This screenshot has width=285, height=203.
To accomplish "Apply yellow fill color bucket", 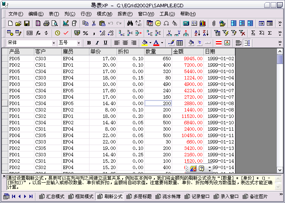I will pos(145,43).
